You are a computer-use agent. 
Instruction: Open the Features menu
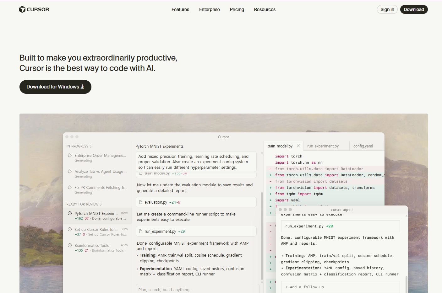[x=180, y=9]
